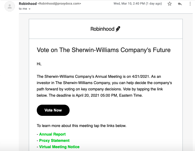This screenshot has height=151, width=195.
Task: Open the Proxy Statement link
Action: [x=54, y=140]
